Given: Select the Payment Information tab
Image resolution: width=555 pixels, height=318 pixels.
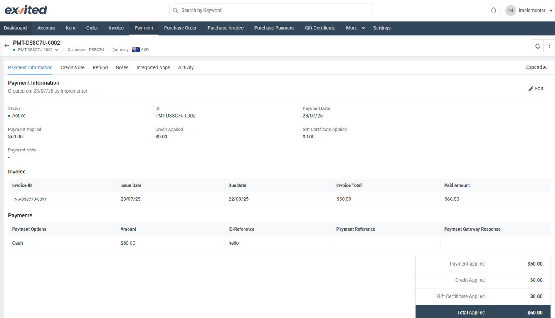Looking at the screenshot, I should 30,67.
